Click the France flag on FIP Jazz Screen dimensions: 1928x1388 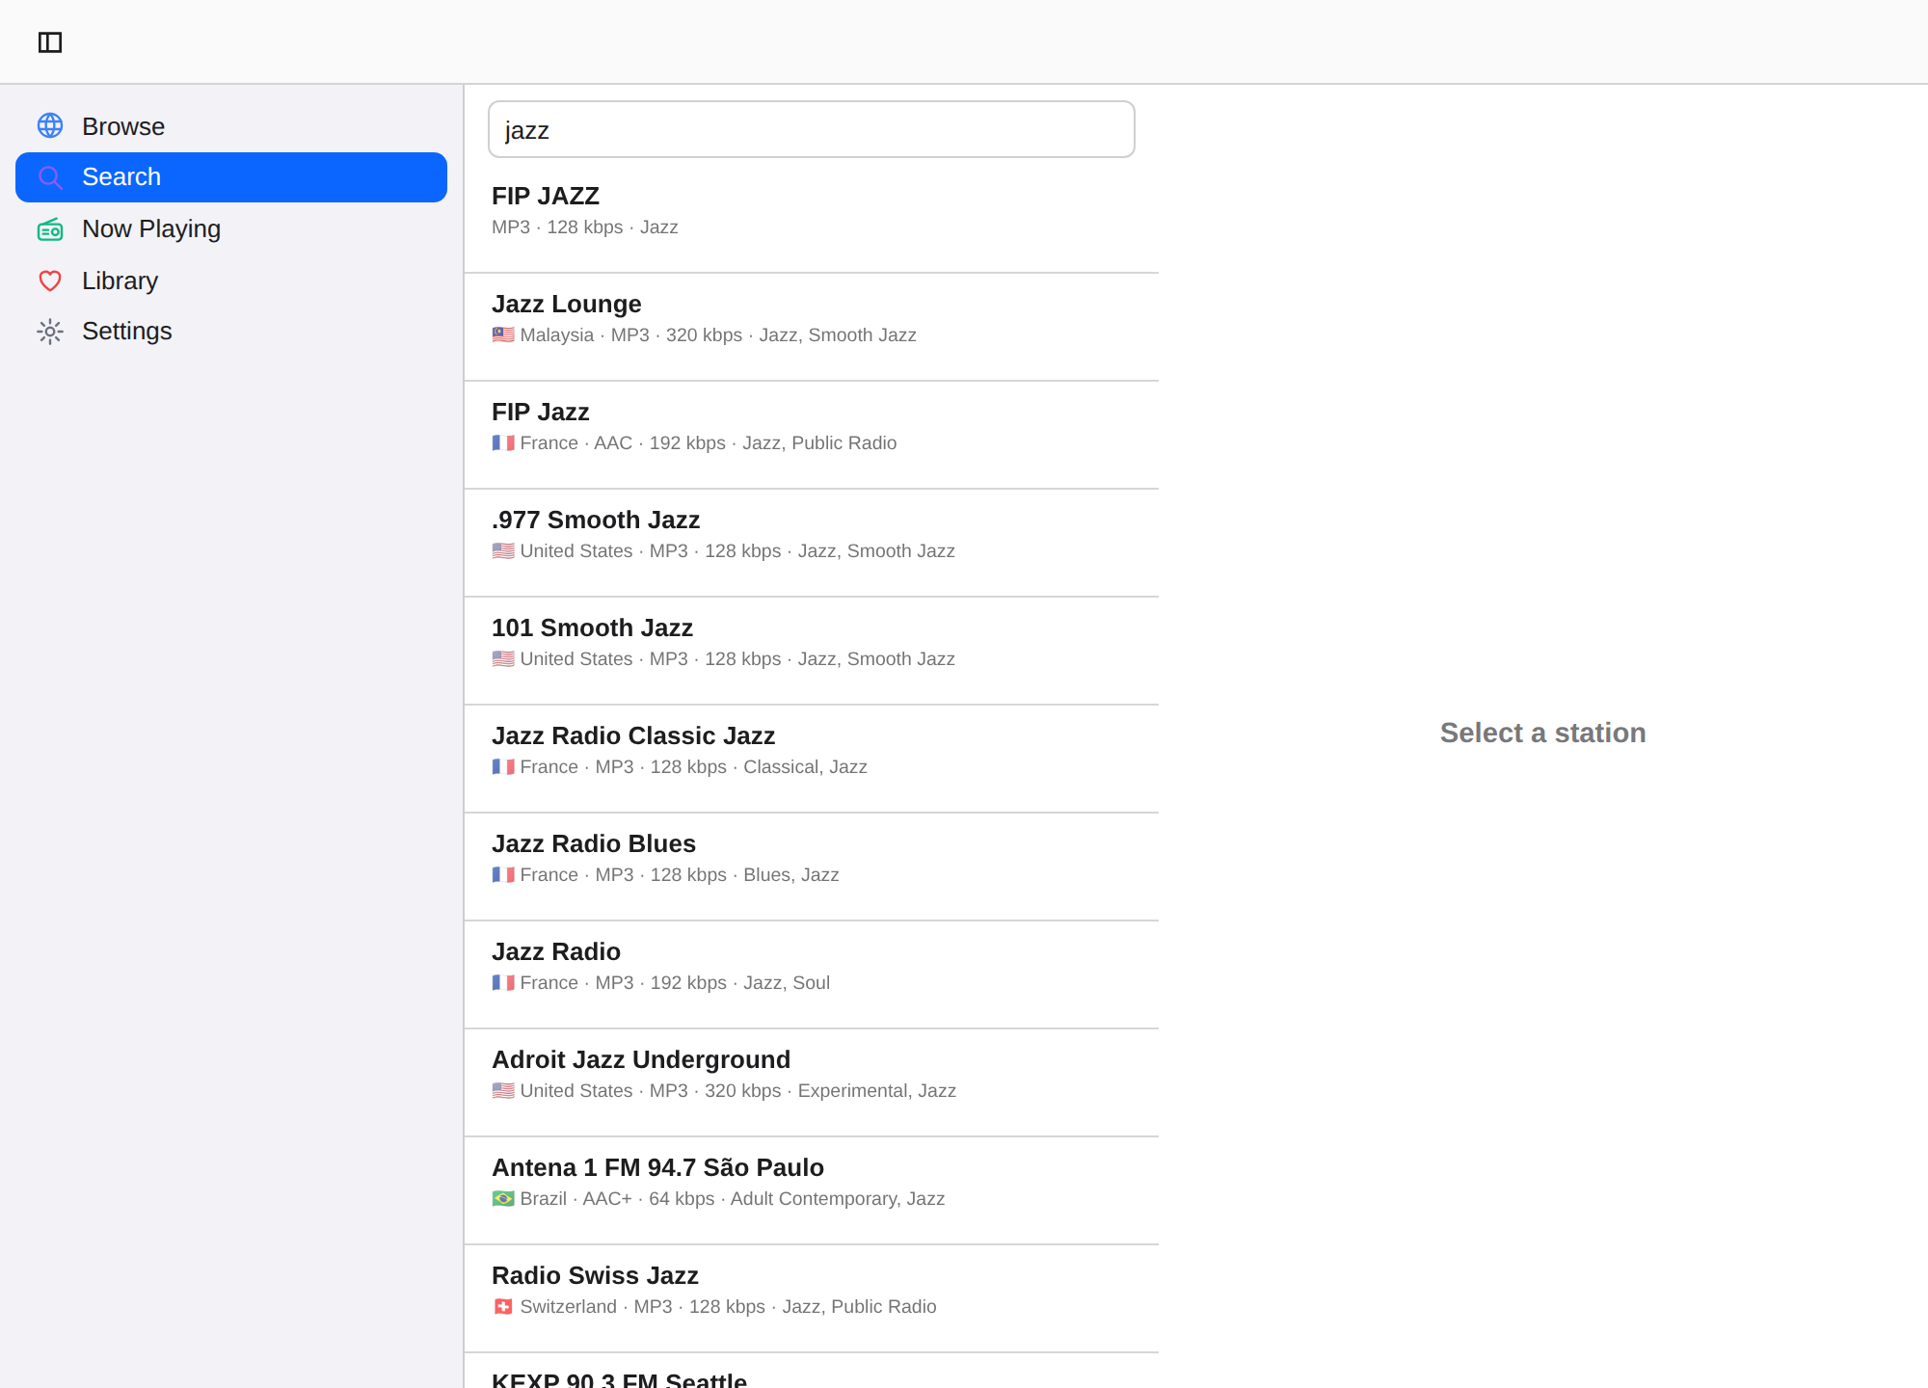tap(503, 443)
